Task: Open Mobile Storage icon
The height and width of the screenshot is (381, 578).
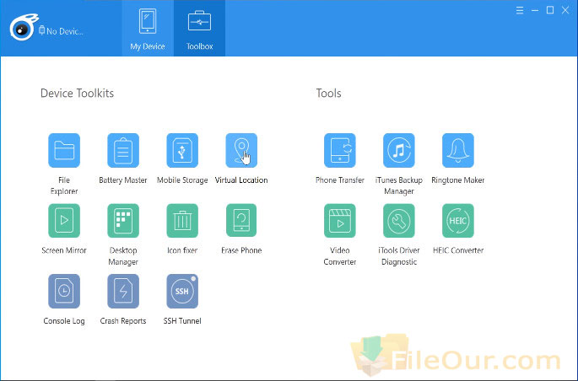Action: [x=182, y=151]
